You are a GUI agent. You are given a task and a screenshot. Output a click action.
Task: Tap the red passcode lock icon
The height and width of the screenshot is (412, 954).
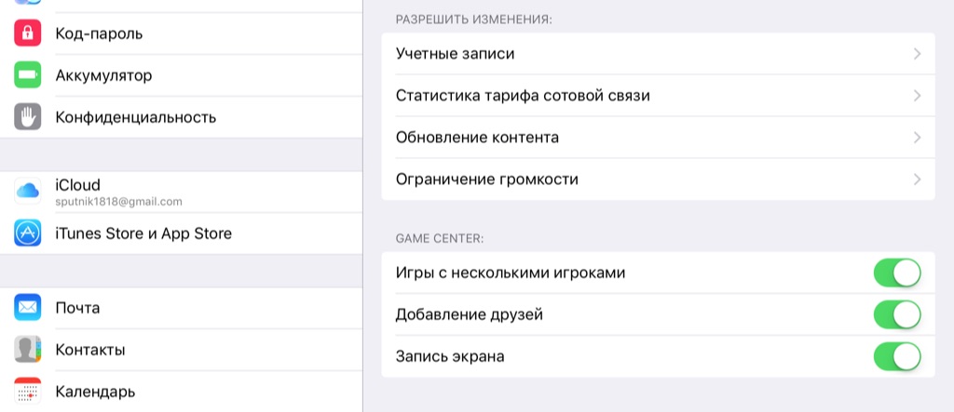28,33
